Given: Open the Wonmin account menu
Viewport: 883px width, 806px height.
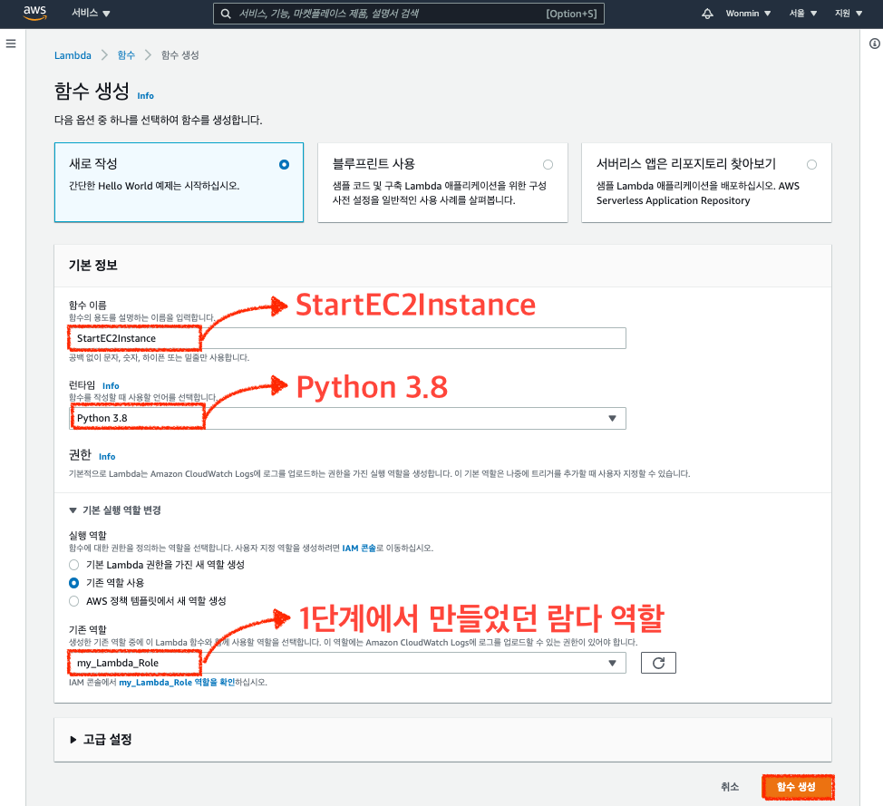Looking at the screenshot, I should 748,14.
